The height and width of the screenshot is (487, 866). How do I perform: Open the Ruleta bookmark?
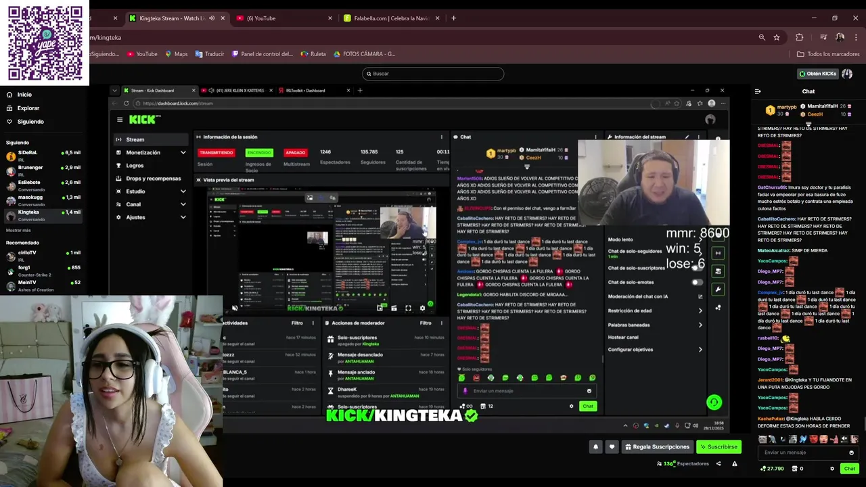[313, 54]
